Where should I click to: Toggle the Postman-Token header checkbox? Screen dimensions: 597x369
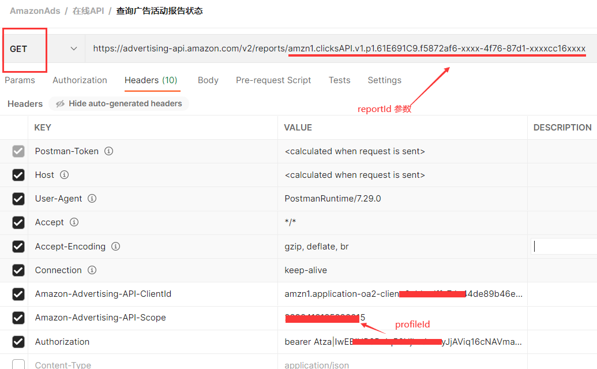coord(18,151)
